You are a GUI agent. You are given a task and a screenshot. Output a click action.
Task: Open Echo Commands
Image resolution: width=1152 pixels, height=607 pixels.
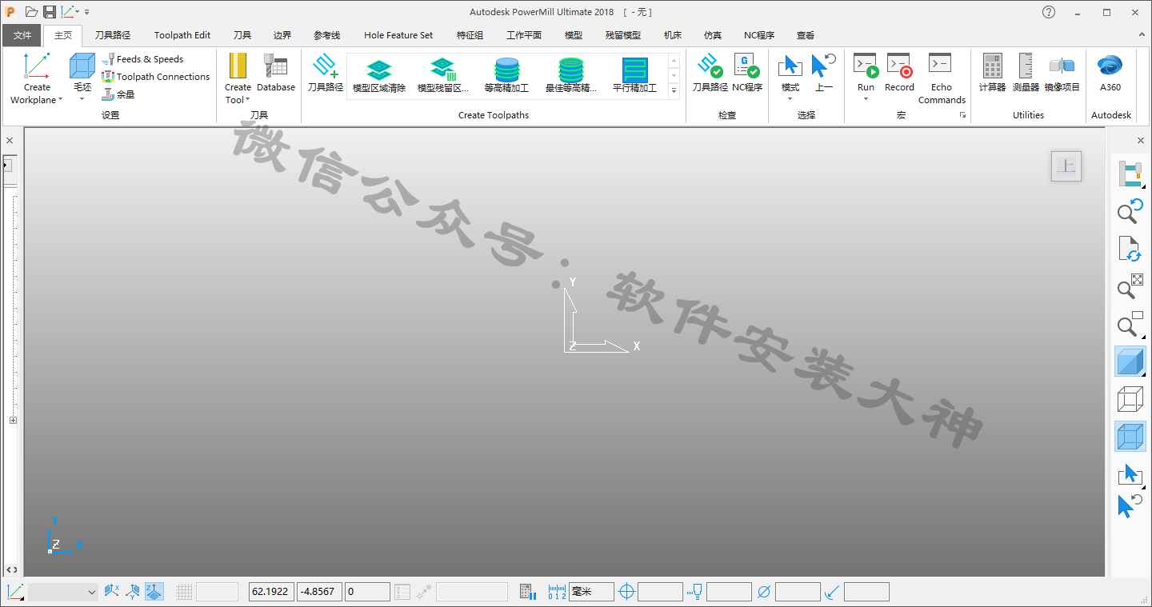point(942,78)
